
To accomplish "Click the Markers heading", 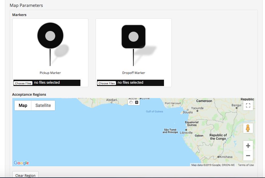I will pyautogui.click(x=19, y=15).
